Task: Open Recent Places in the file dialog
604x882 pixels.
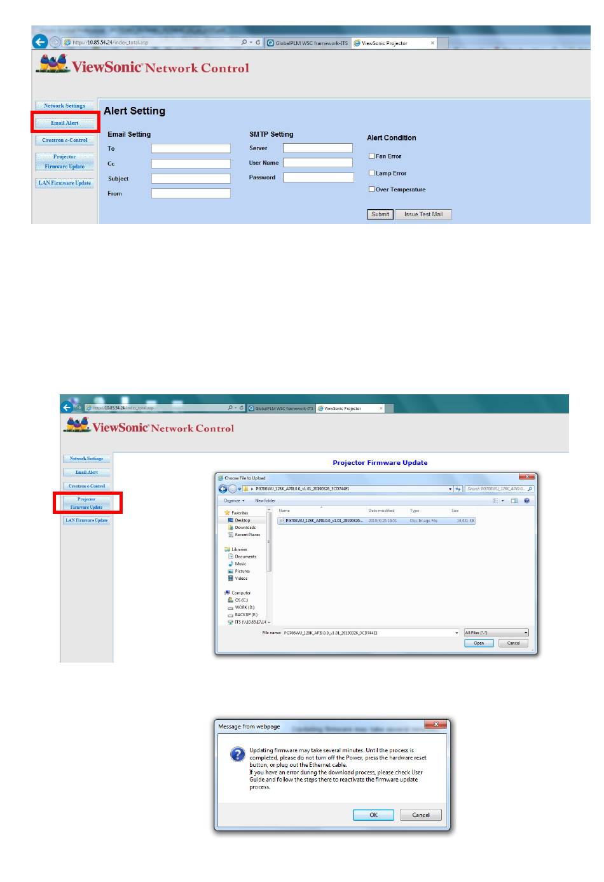Action: pyautogui.click(x=244, y=535)
